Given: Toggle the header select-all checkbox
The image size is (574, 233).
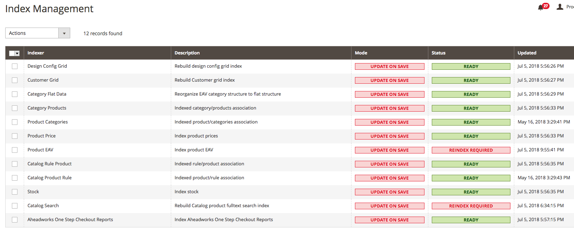Looking at the screenshot, I should tap(12, 53).
